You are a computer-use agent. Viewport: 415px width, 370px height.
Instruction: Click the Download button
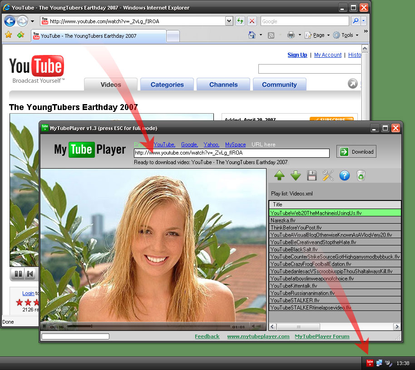click(x=356, y=152)
